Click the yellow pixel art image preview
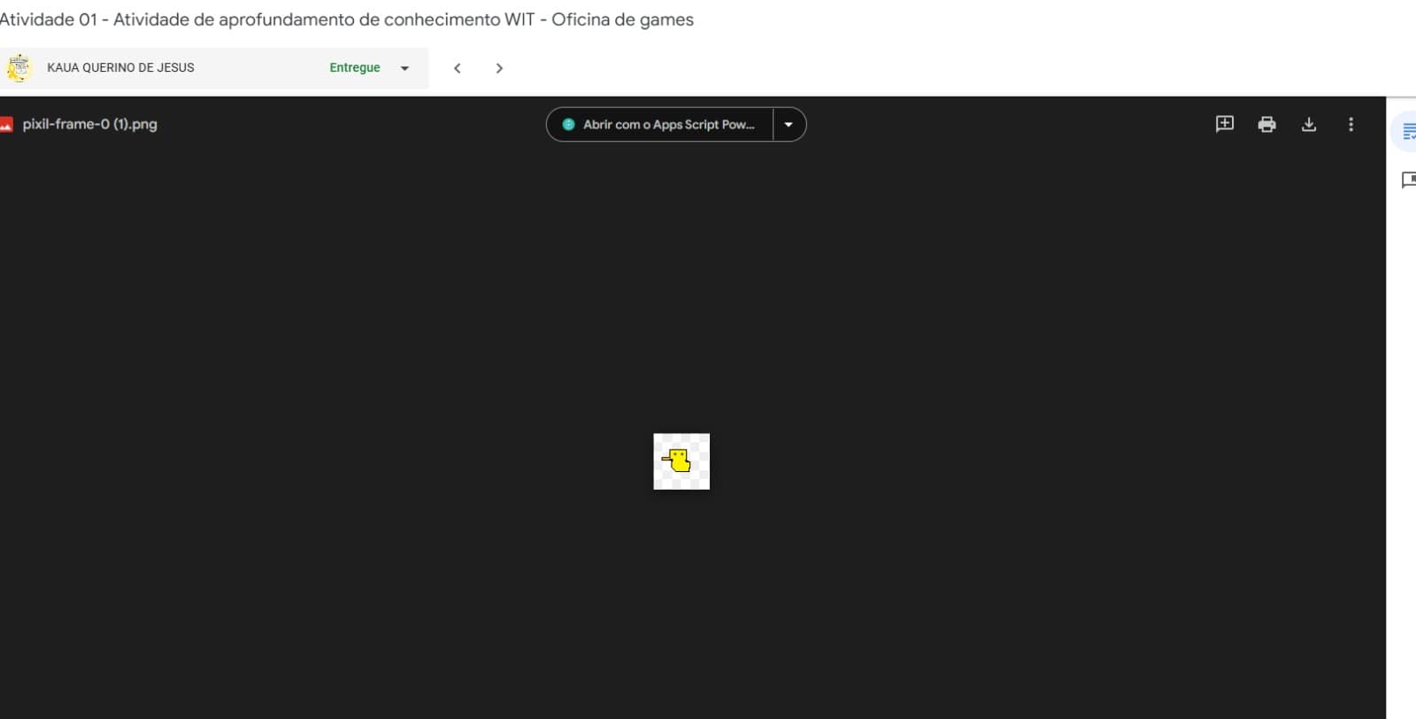Image resolution: width=1416 pixels, height=719 pixels. [681, 461]
